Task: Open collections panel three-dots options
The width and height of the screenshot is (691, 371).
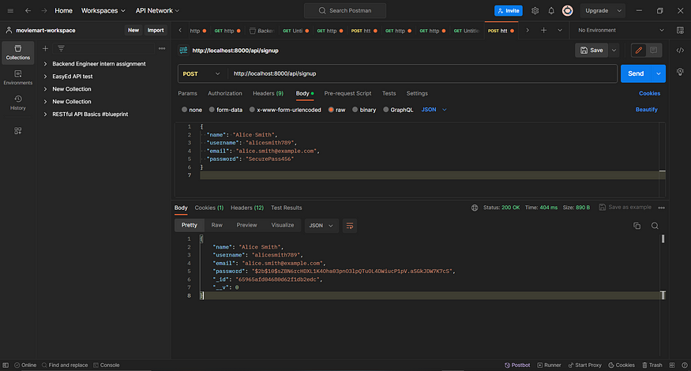Action: click(162, 48)
